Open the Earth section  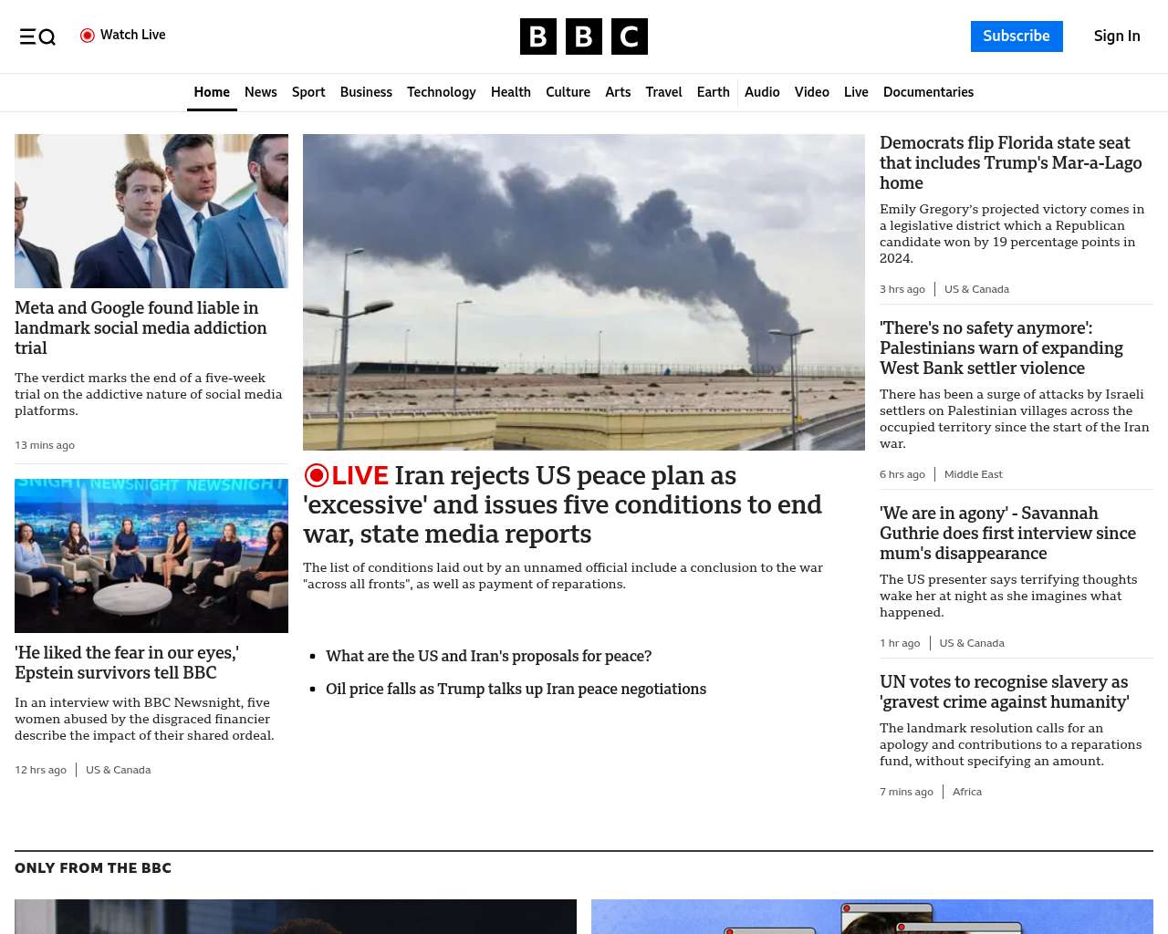point(714,92)
